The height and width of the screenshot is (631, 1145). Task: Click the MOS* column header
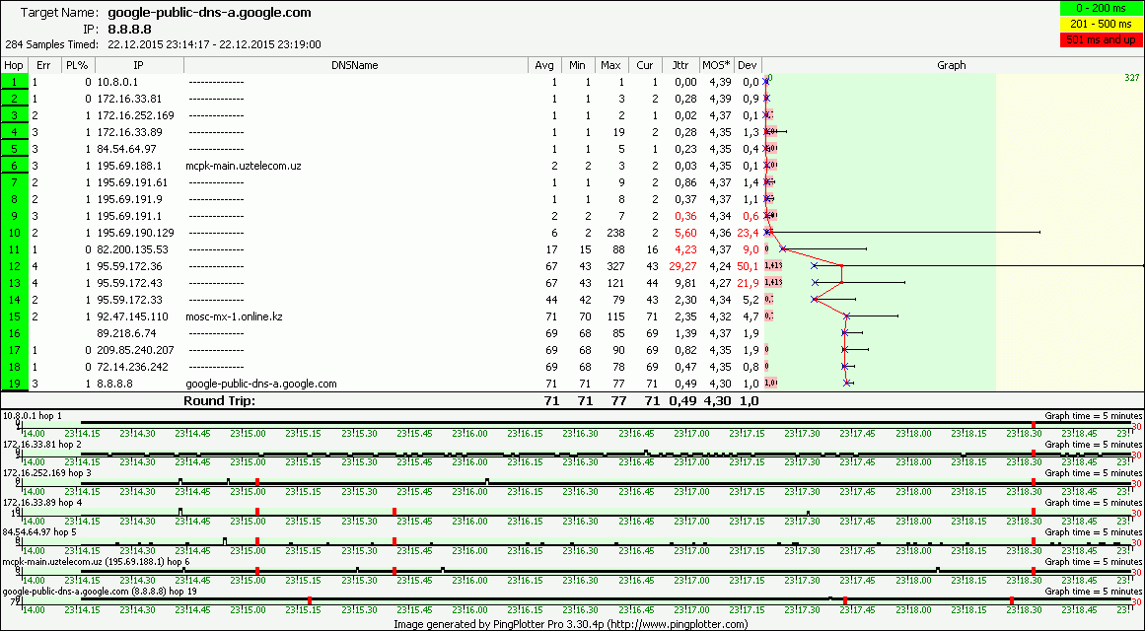pyautogui.click(x=716, y=65)
